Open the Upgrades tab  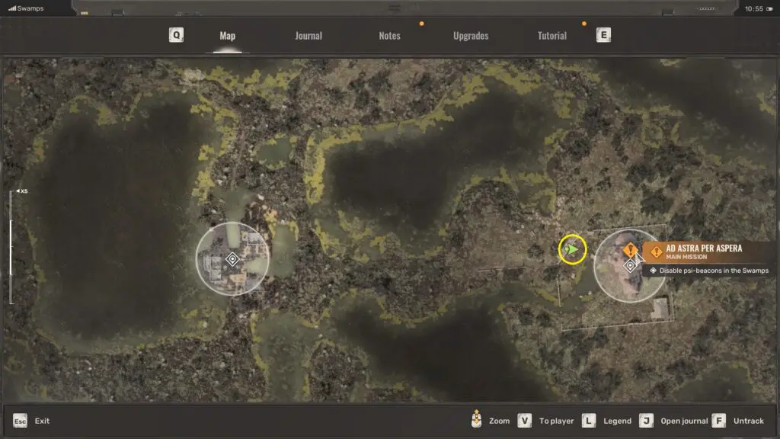click(471, 36)
